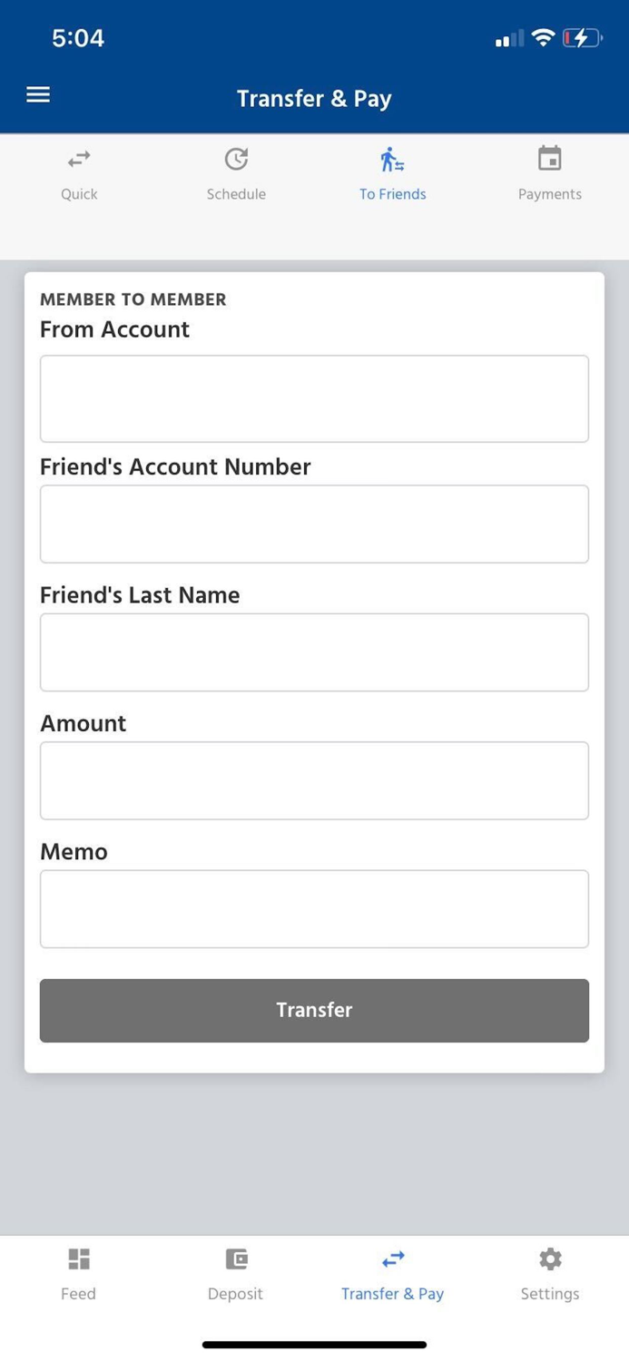The height and width of the screenshot is (1361, 629).
Task: Expand the From Account selector
Action: pyautogui.click(x=314, y=398)
